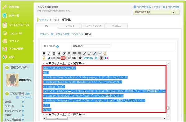The height and width of the screenshot is (122, 186).
Task: Insert blockquote indent button
Action: pos(64,53)
